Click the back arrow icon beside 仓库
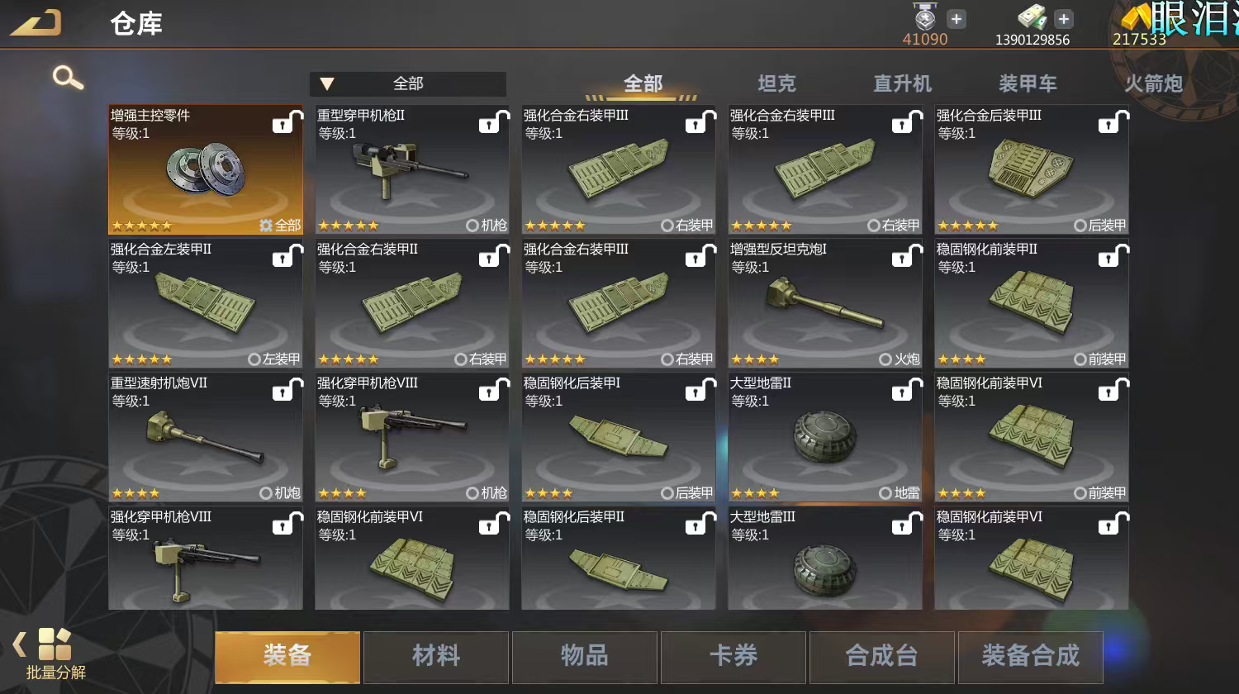Image resolution: width=1239 pixels, height=694 pixels. (x=36, y=22)
